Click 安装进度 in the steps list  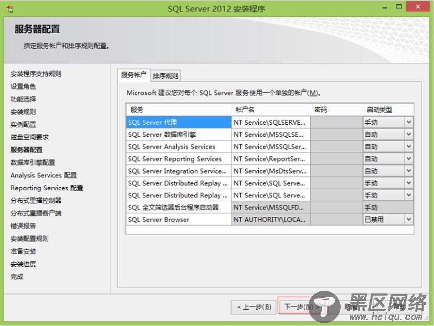pyautogui.click(x=23, y=264)
